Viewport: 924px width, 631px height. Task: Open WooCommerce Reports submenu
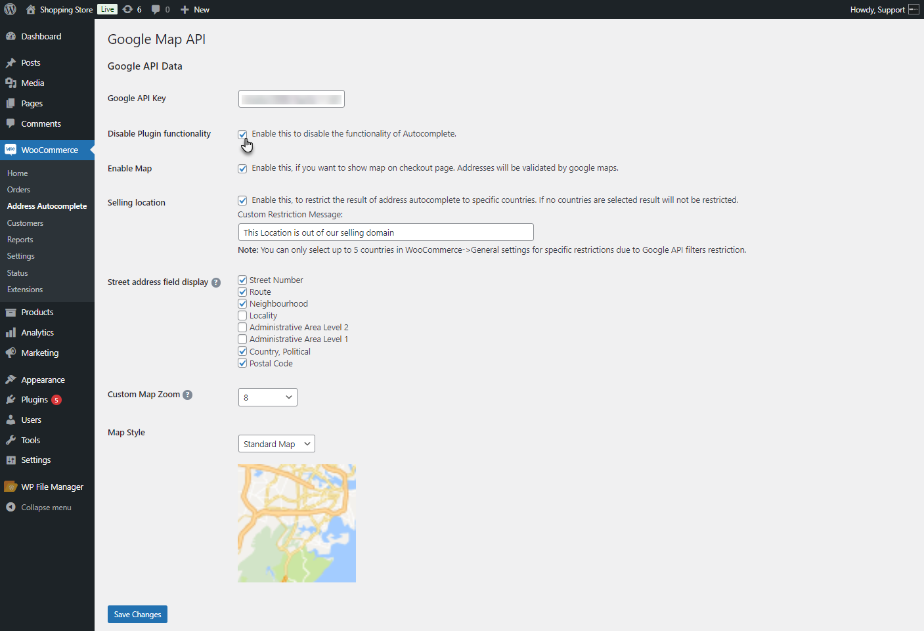(x=20, y=240)
